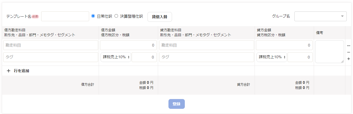The width and height of the screenshot is (353, 114).
Task: Click the 貸借入替 button
Action: click(x=160, y=17)
